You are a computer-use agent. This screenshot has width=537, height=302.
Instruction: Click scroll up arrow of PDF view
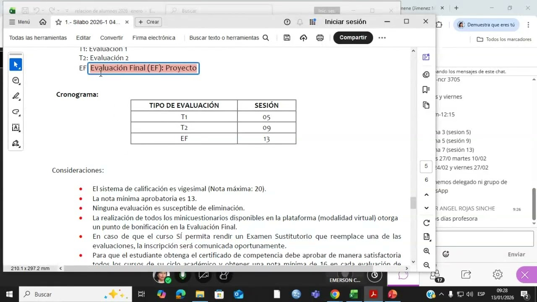point(413,51)
